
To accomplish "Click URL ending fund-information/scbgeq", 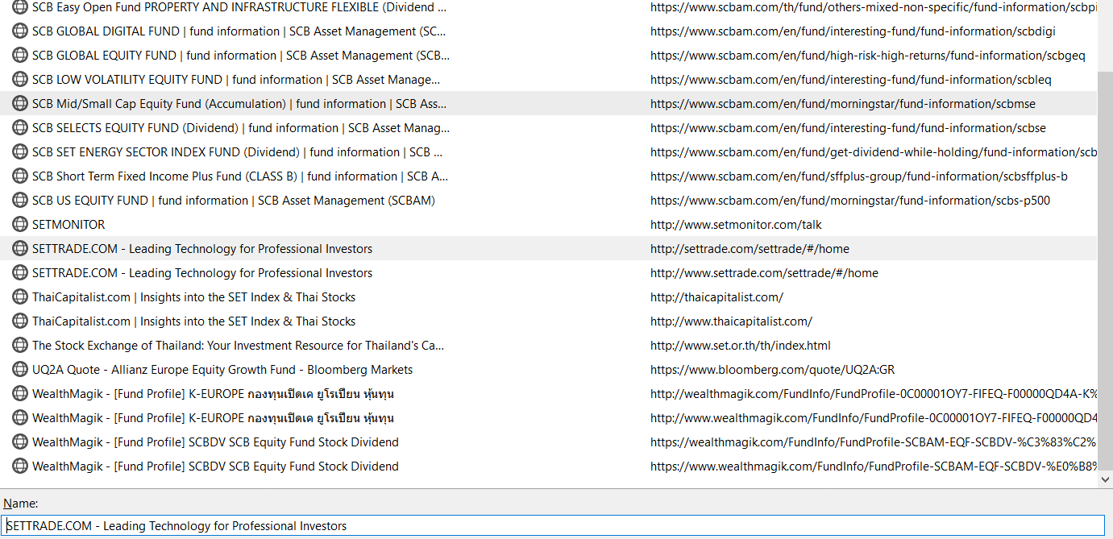I will click(868, 56).
